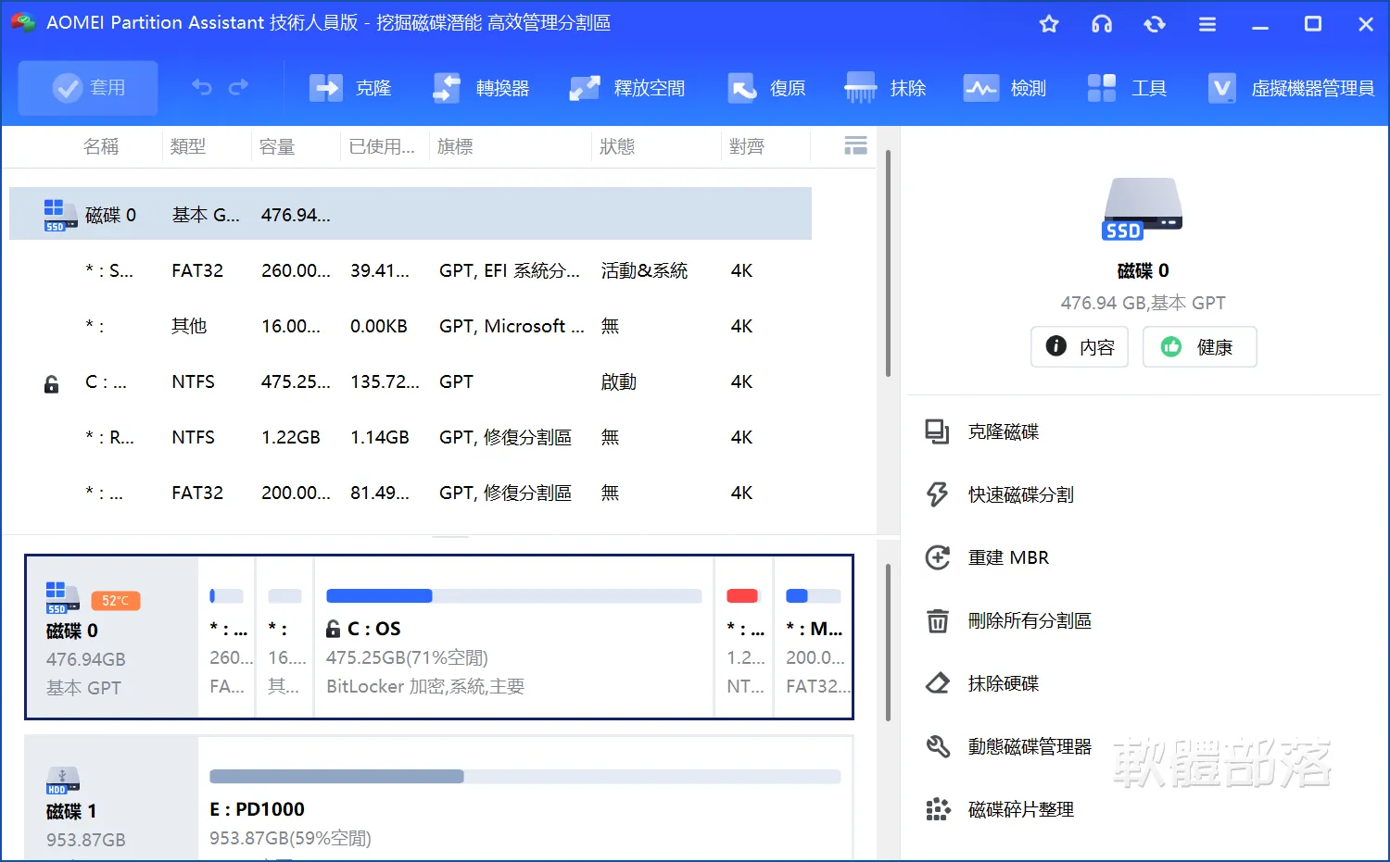Click the refresh reload icon in title bar
This screenshot has height=862, width=1390.
1155,24
